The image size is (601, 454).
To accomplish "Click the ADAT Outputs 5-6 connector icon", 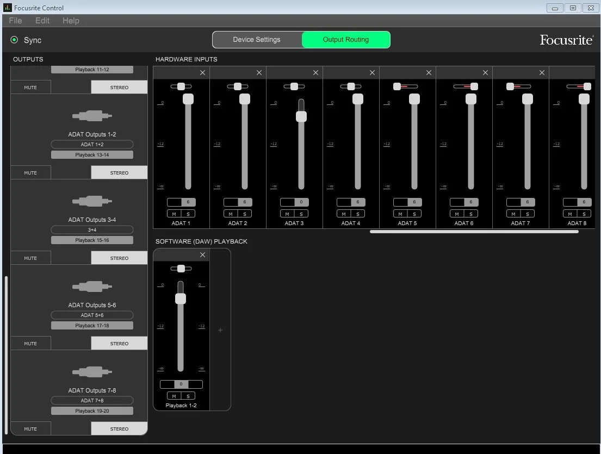I will (x=92, y=287).
